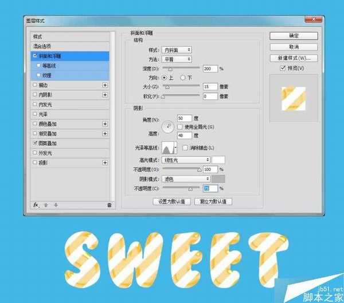Tick the 描边 checkbox
The height and width of the screenshot is (303, 344).
[34, 85]
